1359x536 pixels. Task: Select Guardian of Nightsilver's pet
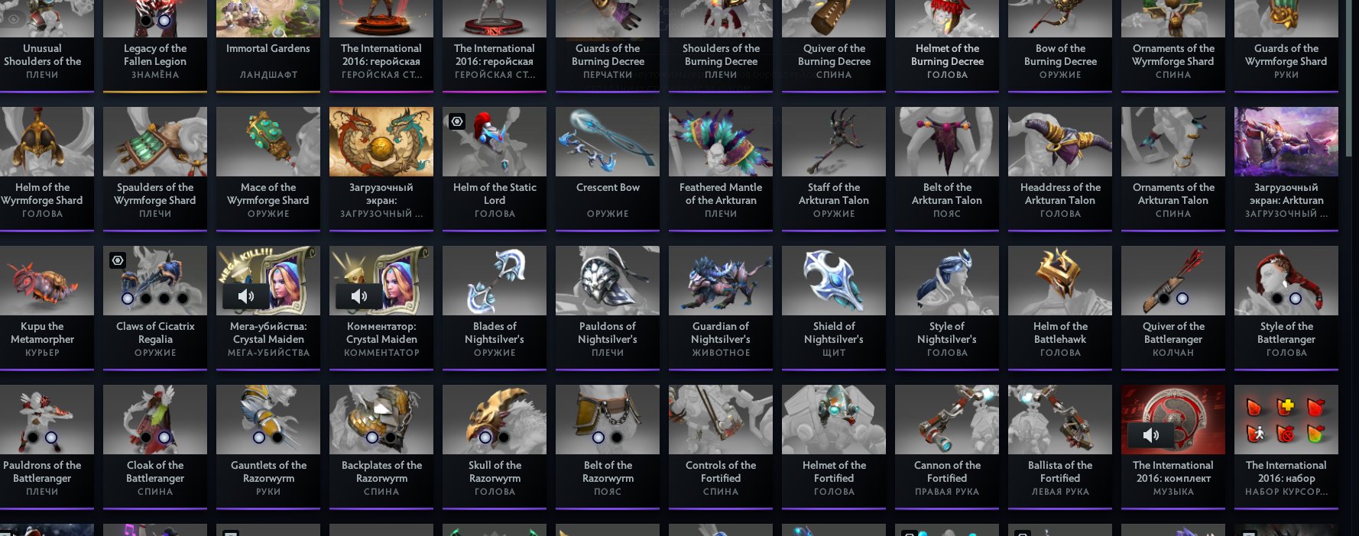pos(721,306)
